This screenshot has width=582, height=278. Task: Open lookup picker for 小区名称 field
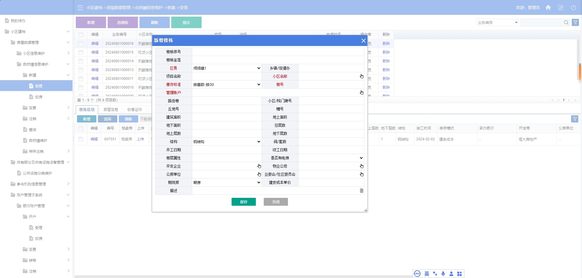coord(362,76)
